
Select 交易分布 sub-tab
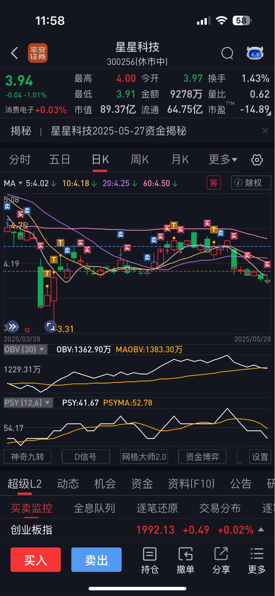pyautogui.click(x=220, y=508)
